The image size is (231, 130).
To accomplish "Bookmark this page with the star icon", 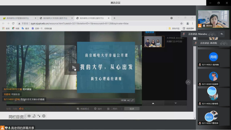I will click(181, 23).
